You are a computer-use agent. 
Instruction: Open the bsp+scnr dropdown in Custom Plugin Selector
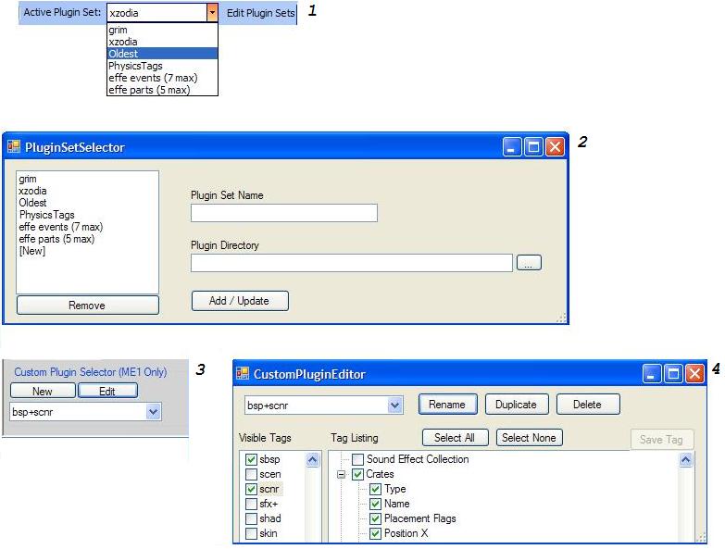point(154,411)
